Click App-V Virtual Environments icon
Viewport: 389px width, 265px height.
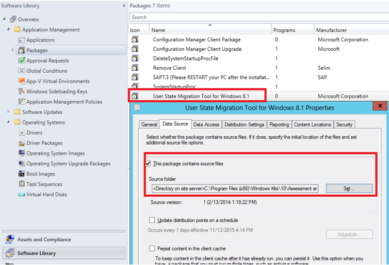point(22,81)
